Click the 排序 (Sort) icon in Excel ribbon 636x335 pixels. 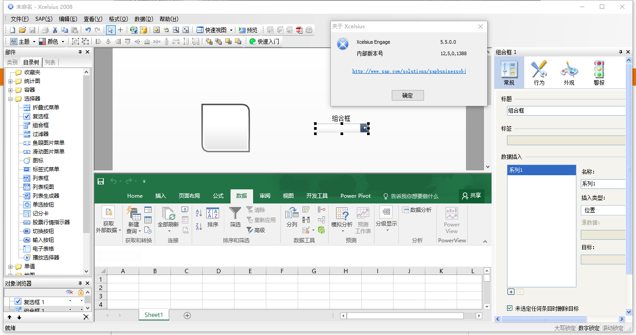point(212,218)
